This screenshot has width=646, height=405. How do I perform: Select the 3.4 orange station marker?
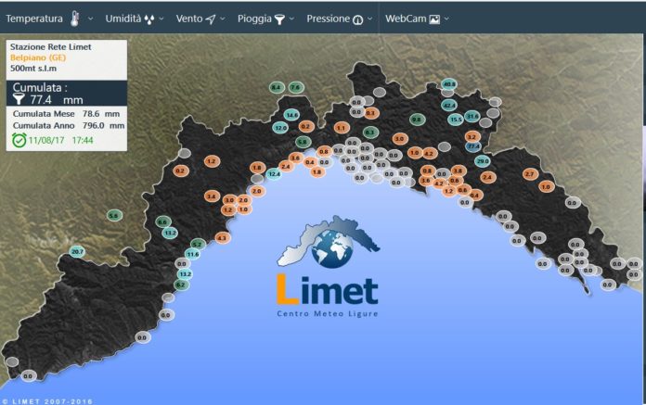[212, 196]
